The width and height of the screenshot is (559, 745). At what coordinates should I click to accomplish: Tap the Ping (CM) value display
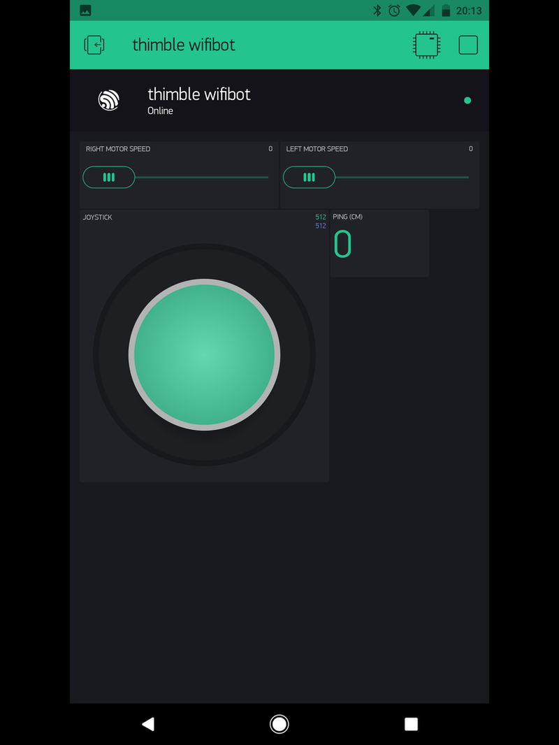(343, 244)
